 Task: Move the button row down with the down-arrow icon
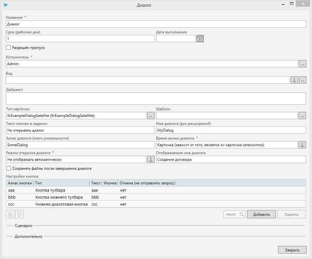click(x=19, y=215)
